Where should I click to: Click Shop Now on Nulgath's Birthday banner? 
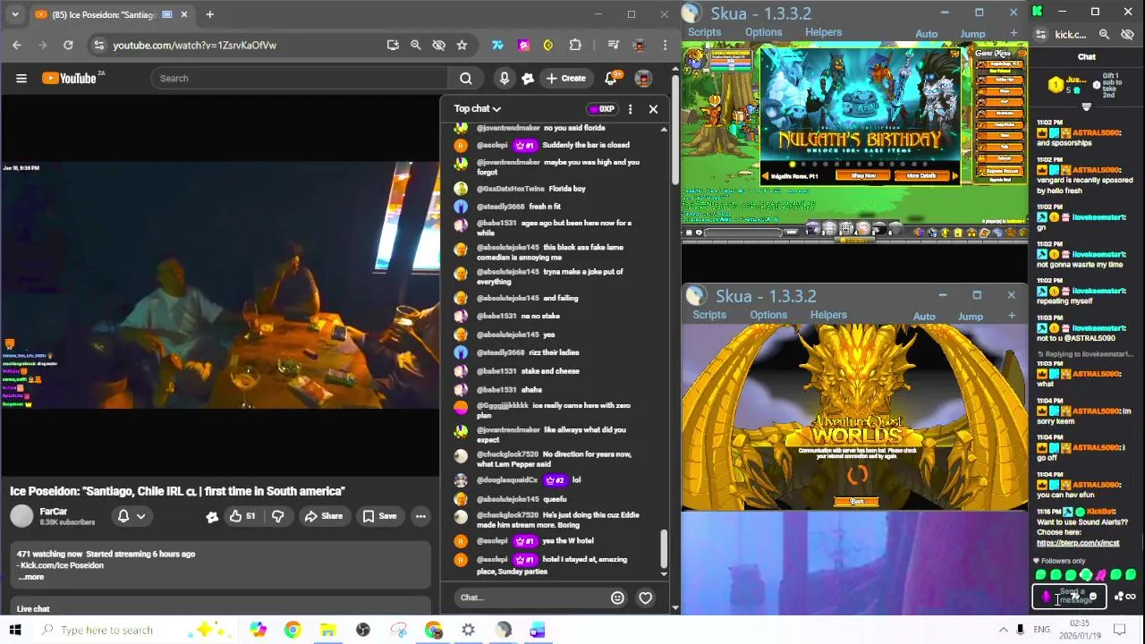pos(863,176)
